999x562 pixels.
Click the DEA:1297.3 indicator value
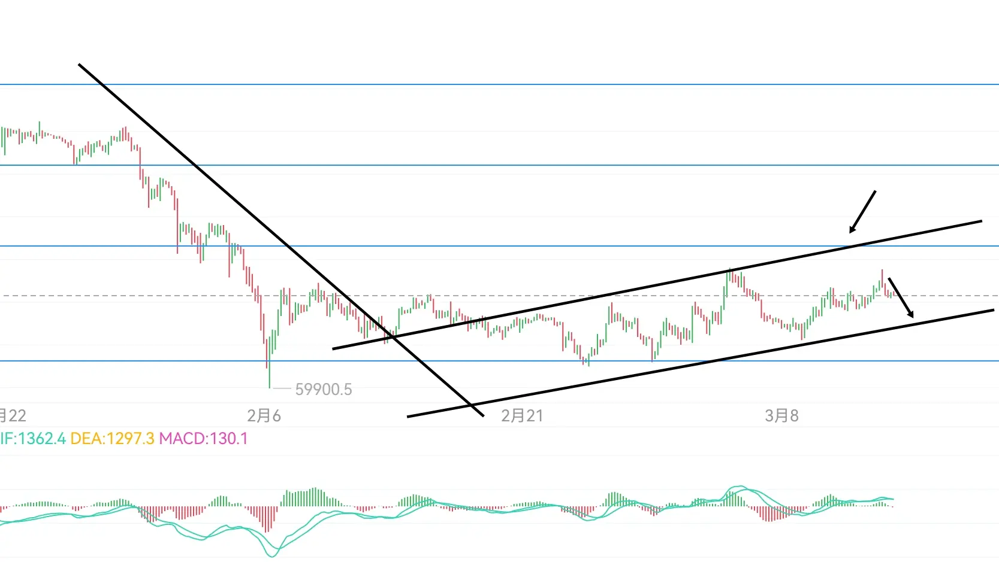(112, 439)
